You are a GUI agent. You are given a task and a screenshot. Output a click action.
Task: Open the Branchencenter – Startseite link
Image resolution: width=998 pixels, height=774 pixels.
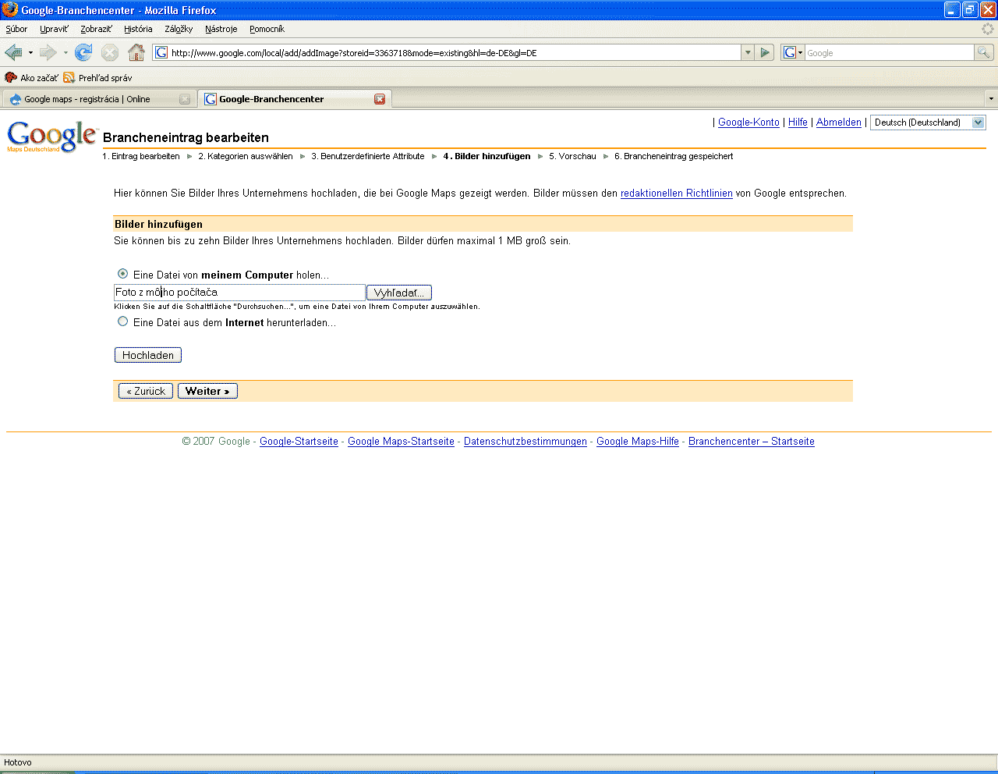(752, 442)
